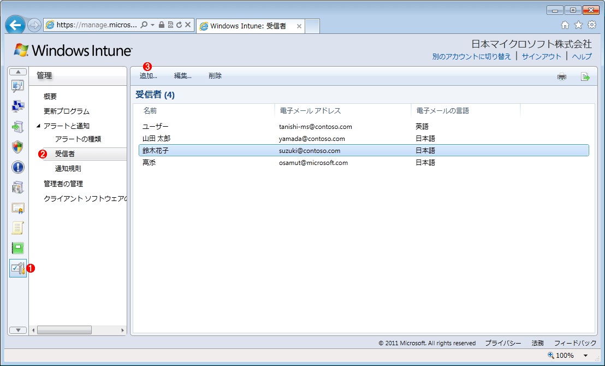
Task: Select the 鈴木花子 recipient row
Action: click(364, 151)
